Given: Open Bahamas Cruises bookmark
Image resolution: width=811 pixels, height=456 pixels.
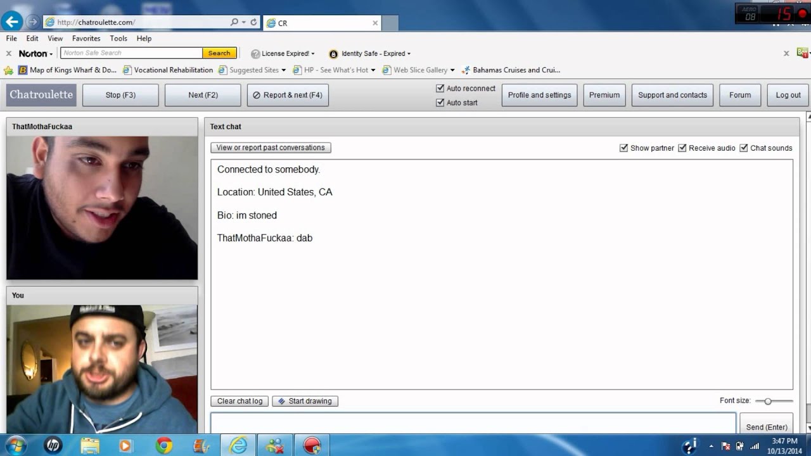Looking at the screenshot, I should [x=511, y=70].
